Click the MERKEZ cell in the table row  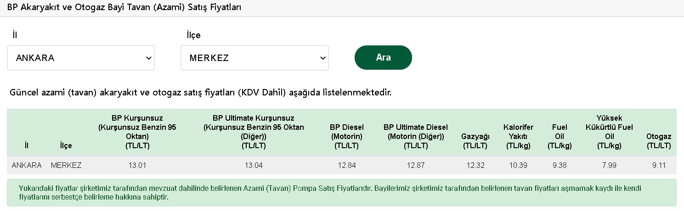pyautogui.click(x=66, y=165)
